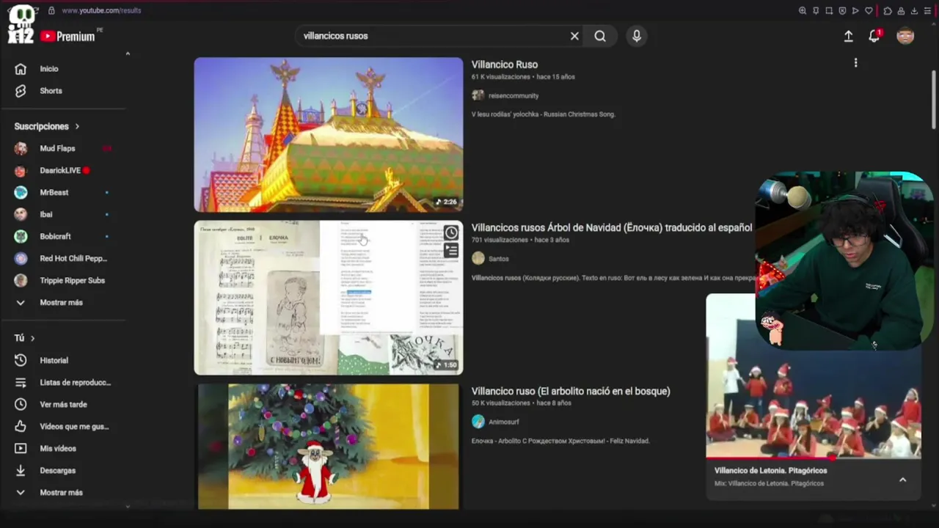Open Mis vídeos in the sidebar
The height and width of the screenshot is (528, 939).
58,449
